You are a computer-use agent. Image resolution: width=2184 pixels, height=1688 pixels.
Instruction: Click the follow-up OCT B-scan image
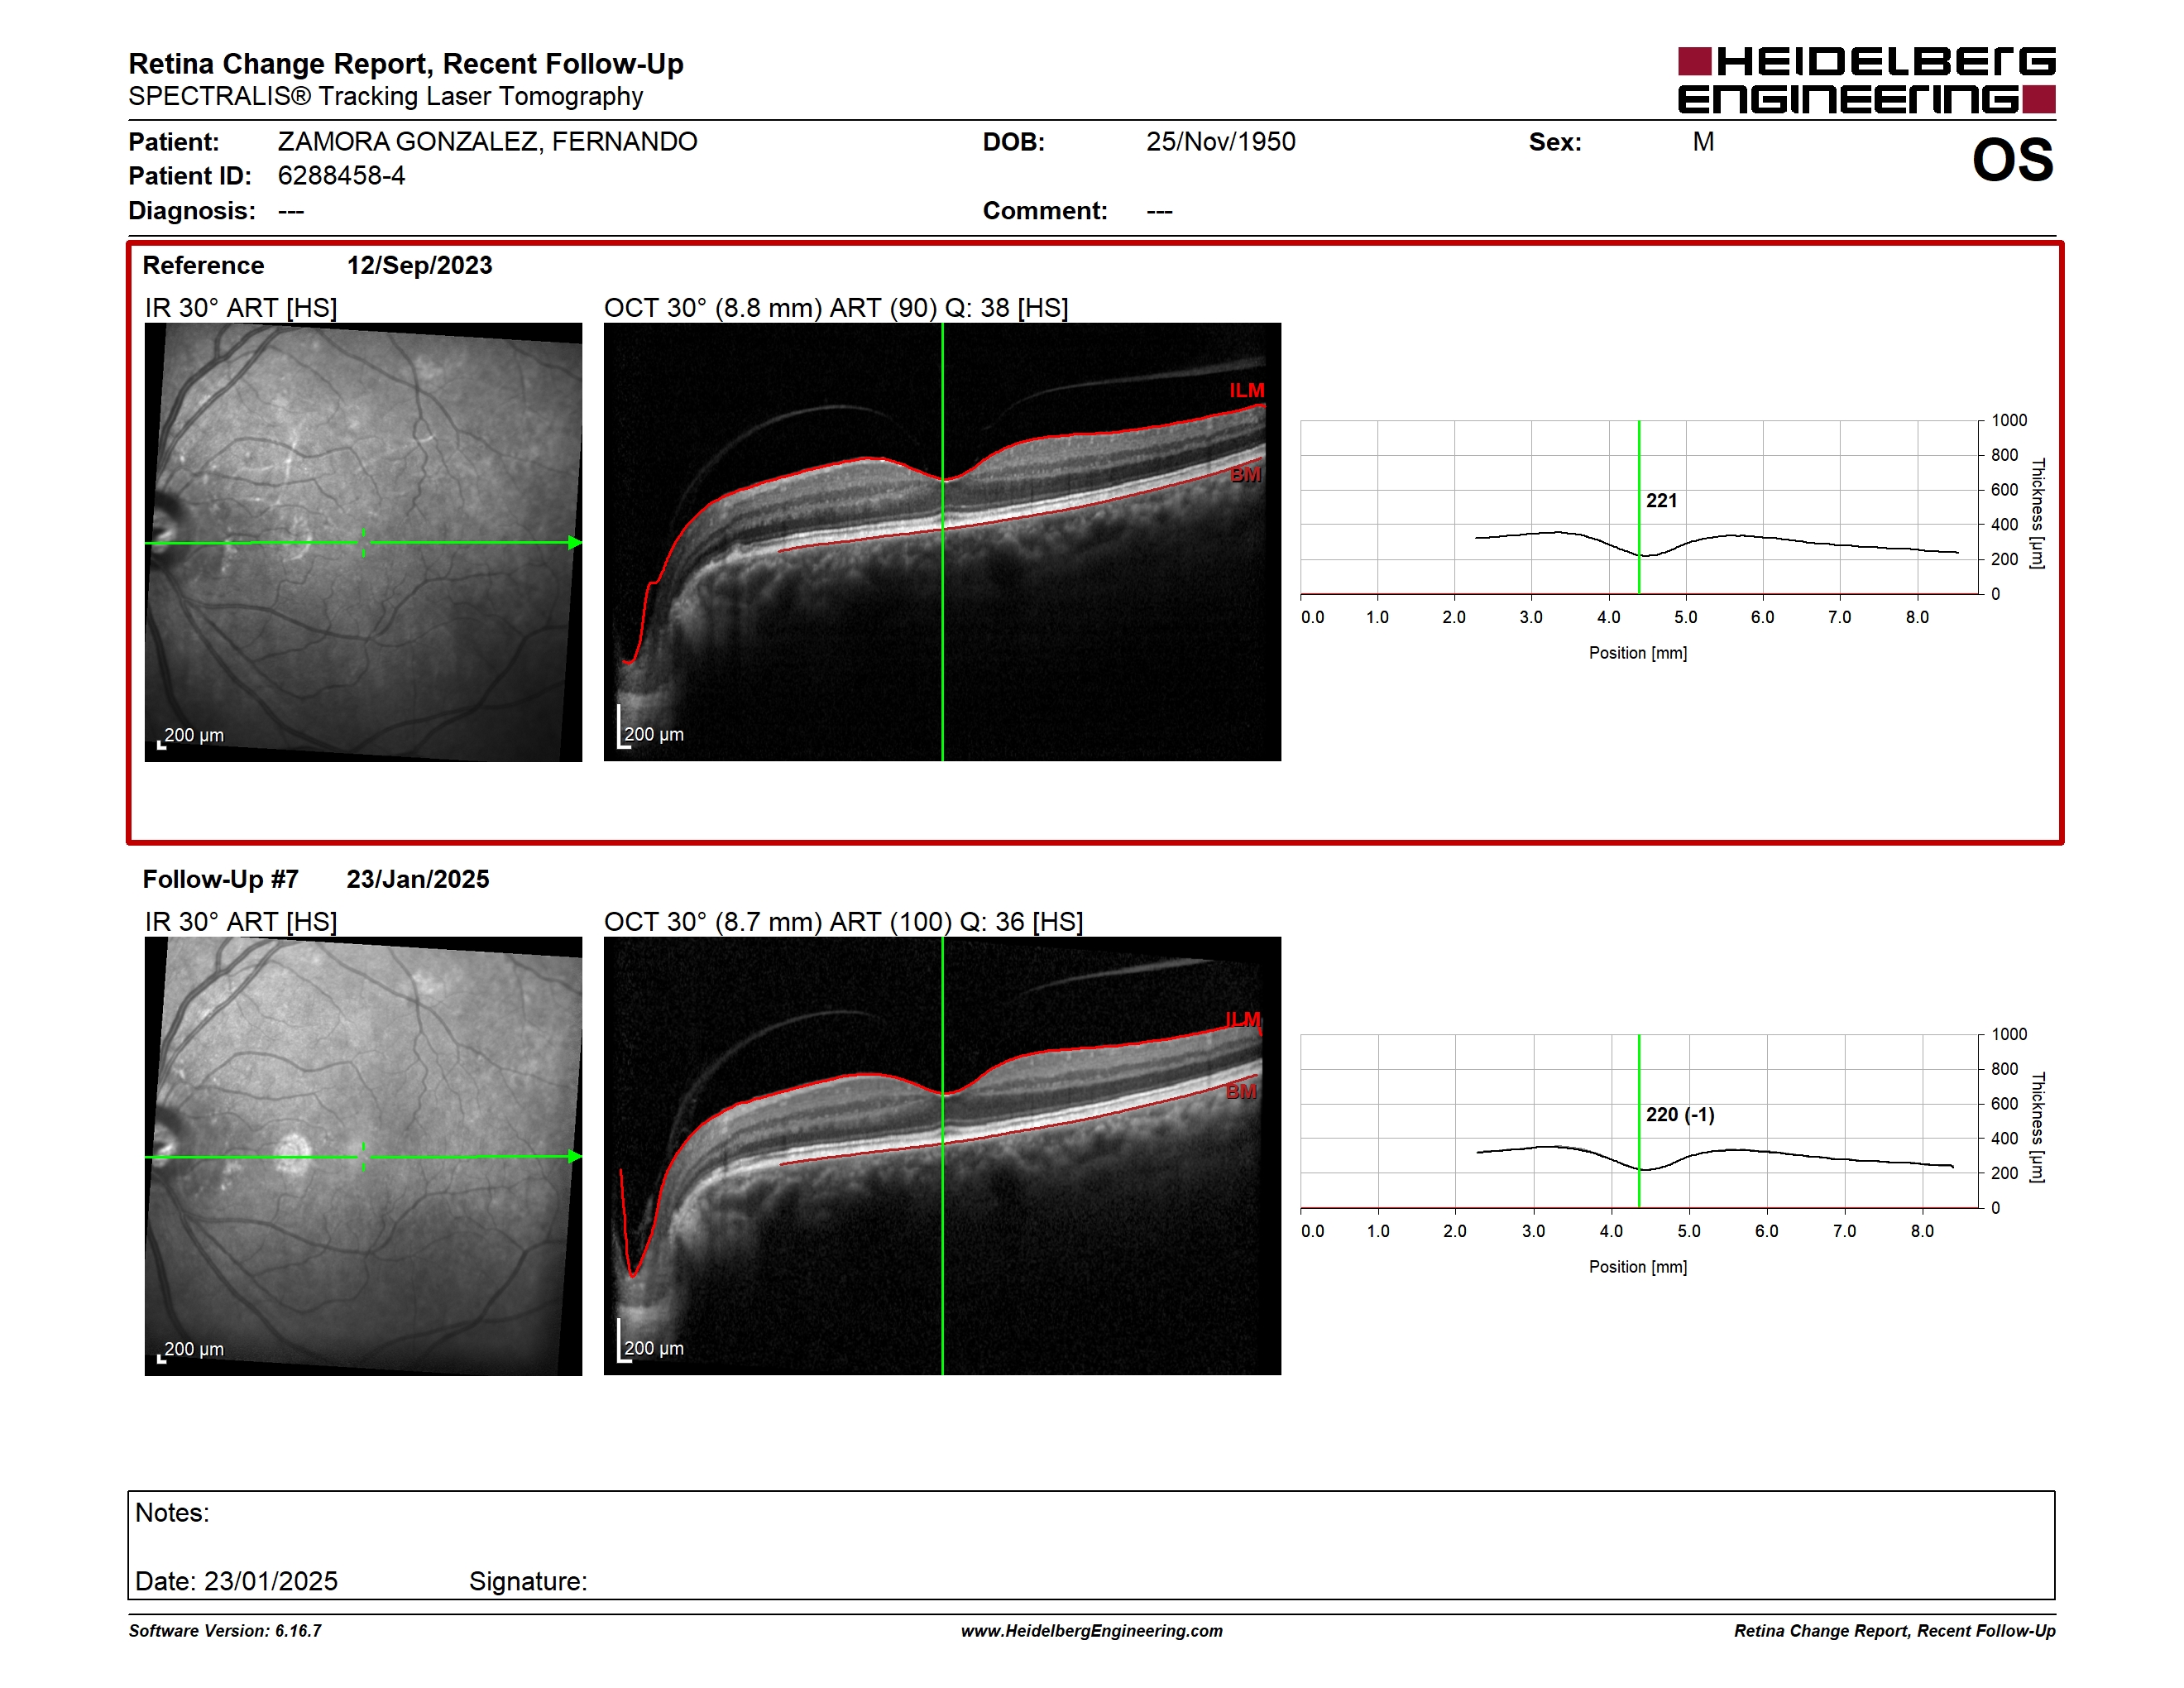tap(942, 1156)
